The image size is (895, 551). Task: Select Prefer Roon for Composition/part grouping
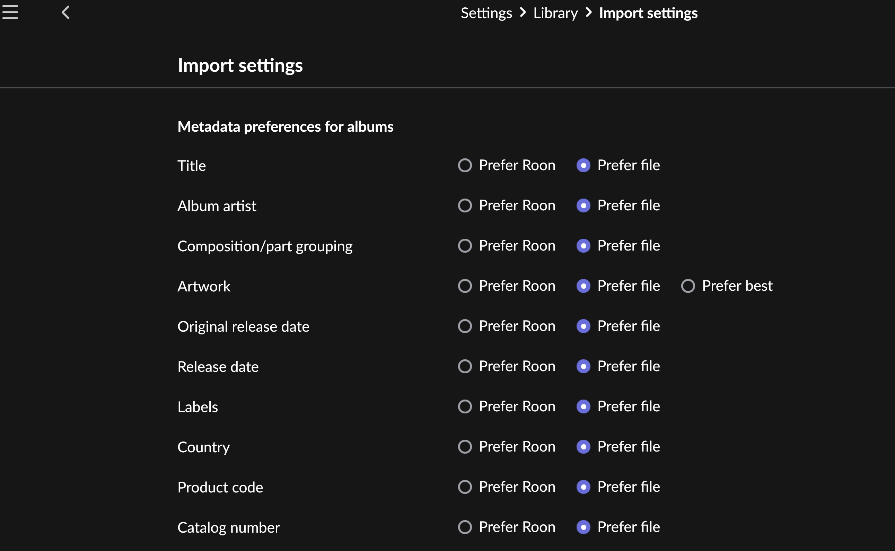(x=465, y=246)
